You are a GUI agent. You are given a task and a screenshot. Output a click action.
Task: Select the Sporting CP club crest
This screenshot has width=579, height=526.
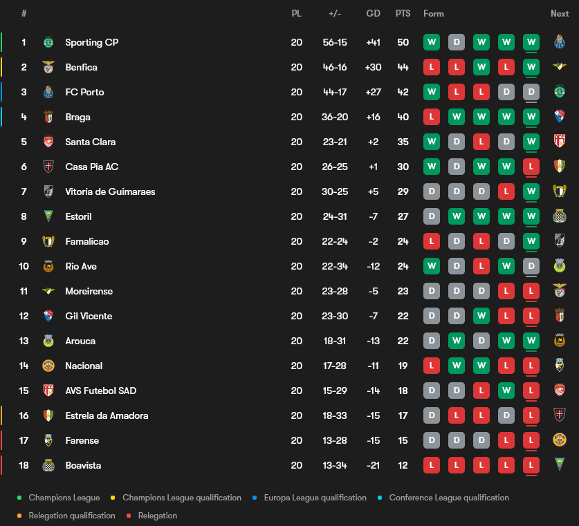click(x=48, y=42)
